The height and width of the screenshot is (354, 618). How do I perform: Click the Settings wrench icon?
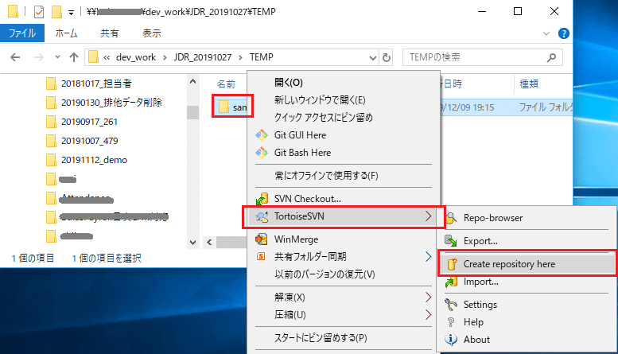(451, 305)
